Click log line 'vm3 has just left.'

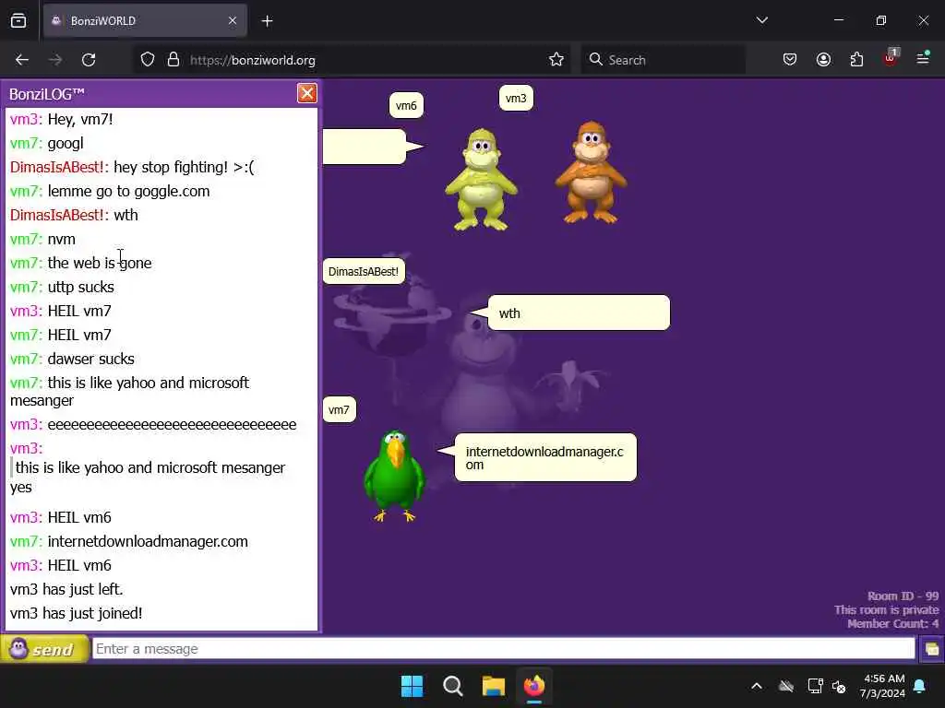coord(66,589)
